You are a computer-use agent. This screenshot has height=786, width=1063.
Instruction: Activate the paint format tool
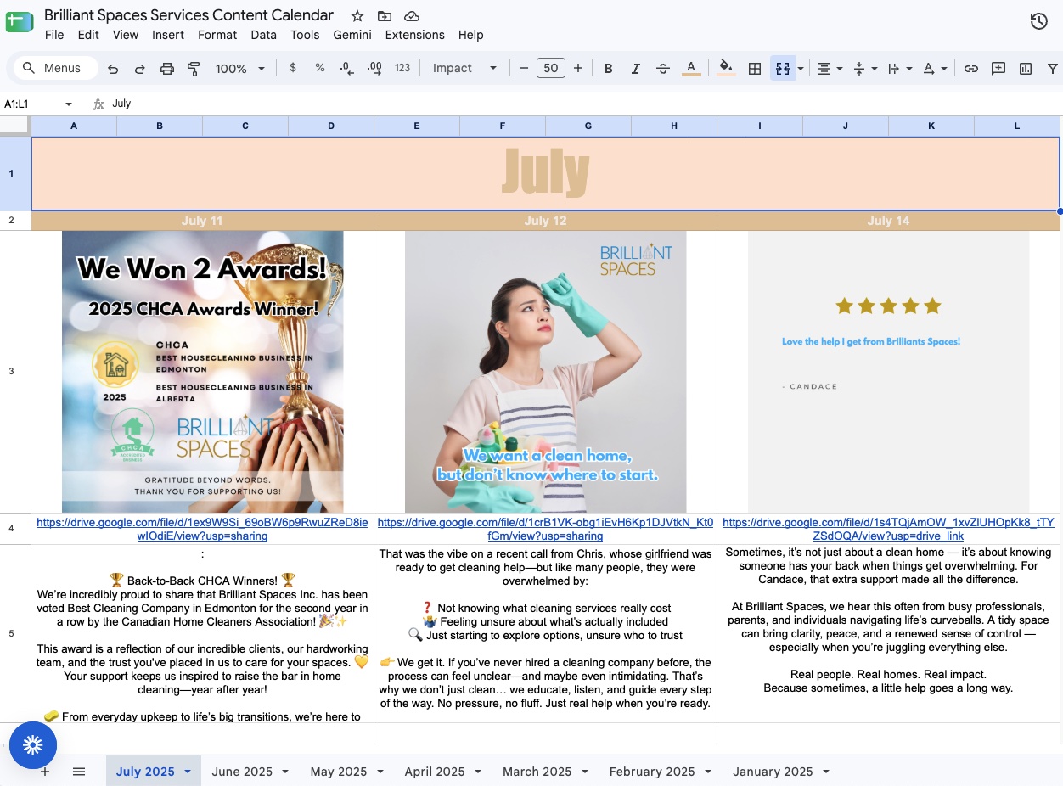point(194,69)
